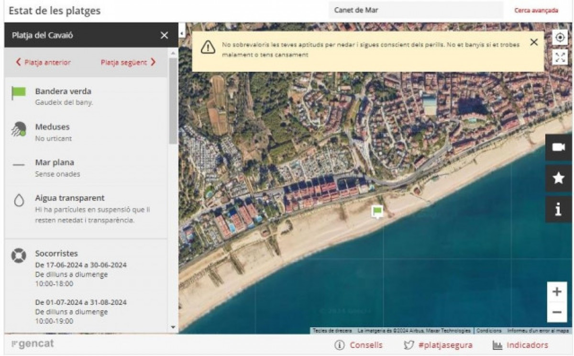Click the Canet de Mar search field
Image resolution: width=574 pixels, height=356 pixels.
(x=415, y=10)
